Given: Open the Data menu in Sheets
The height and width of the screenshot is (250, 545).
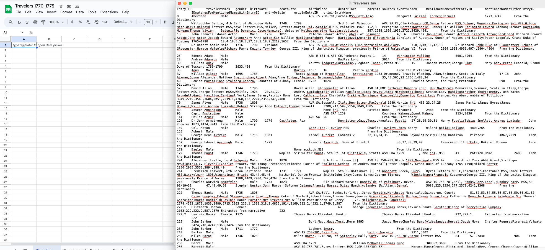Looking at the screenshot, I should tap(80, 12).
